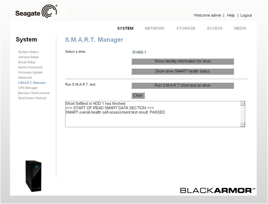Select the HDD 1 radio button
Screen dimensions: 268x204
(134, 52)
